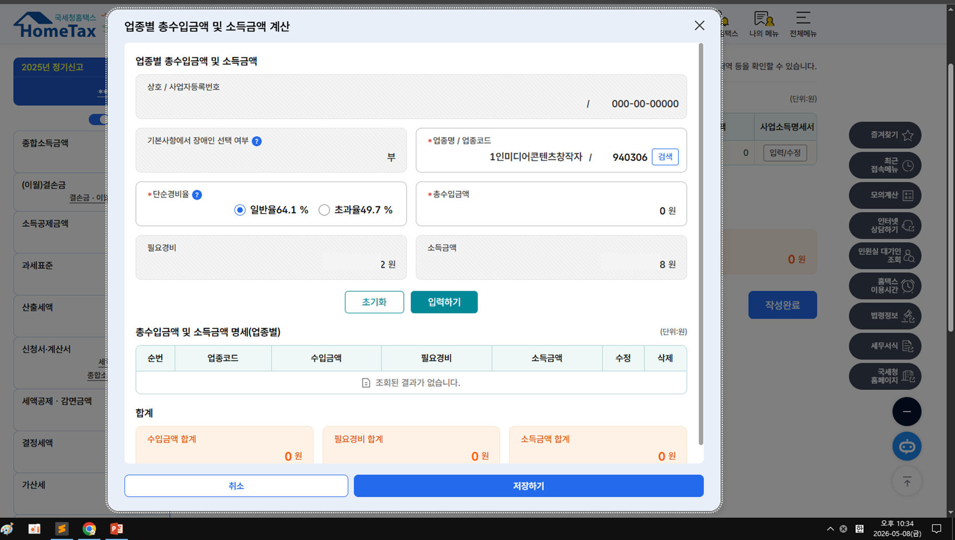
Task: Click the 입력/수정 button under 사업소득명세서
Action: click(785, 153)
